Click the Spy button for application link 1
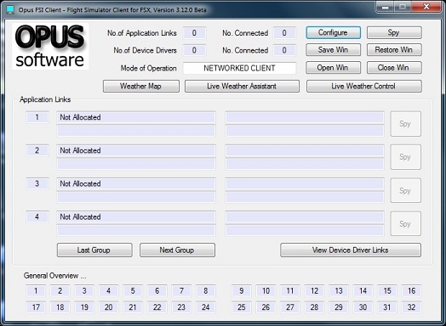 [x=405, y=124]
